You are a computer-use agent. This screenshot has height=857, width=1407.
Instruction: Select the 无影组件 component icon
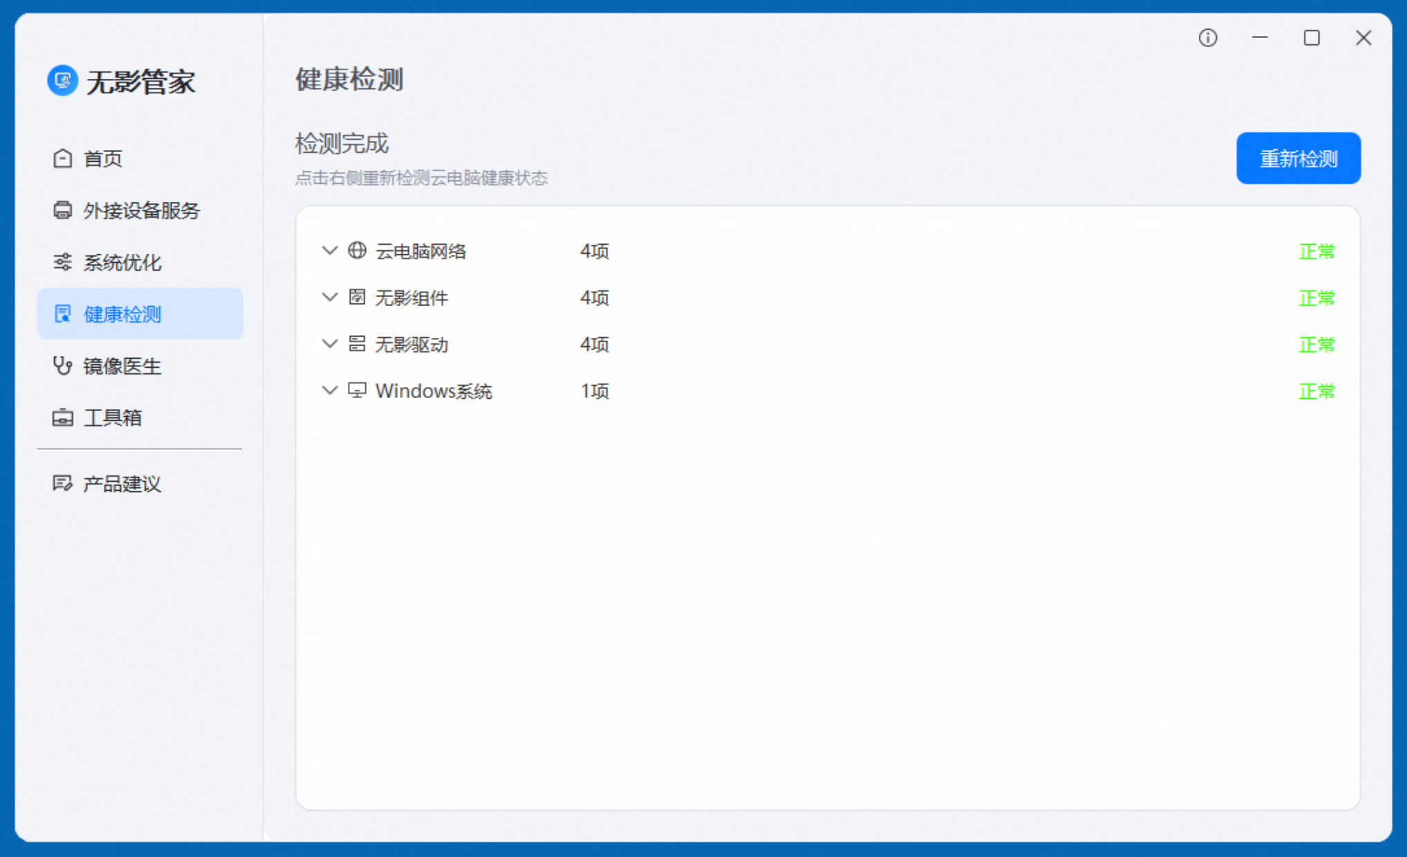pyautogui.click(x=357, y=297)
